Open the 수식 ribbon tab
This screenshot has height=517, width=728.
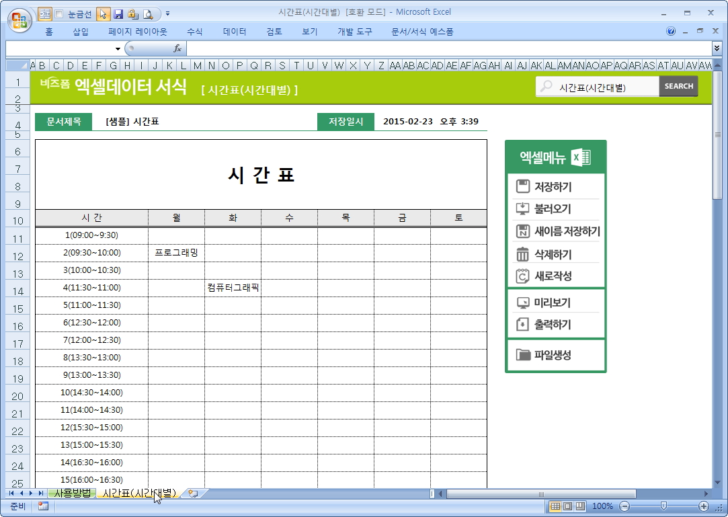pyautogui.click(x=194, y=32)
